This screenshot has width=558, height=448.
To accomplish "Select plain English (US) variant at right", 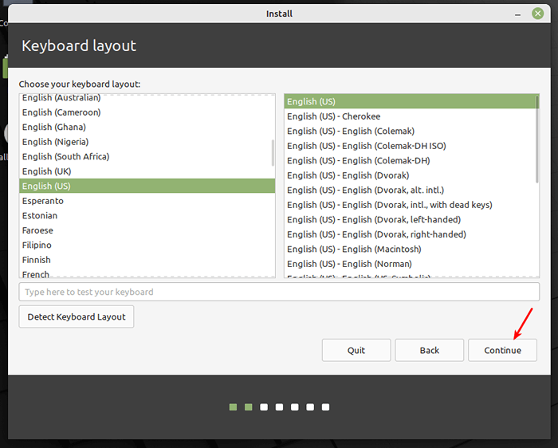I will tap(410, 102).
